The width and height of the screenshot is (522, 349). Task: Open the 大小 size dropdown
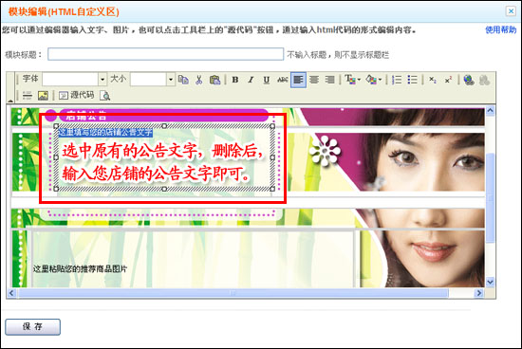click(x=171, y=80)
